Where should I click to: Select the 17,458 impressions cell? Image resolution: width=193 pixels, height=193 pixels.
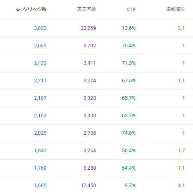coord(88,185)
